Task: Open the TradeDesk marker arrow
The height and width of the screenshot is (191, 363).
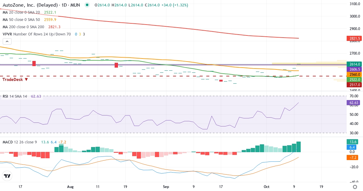Action: click(26, 79)
